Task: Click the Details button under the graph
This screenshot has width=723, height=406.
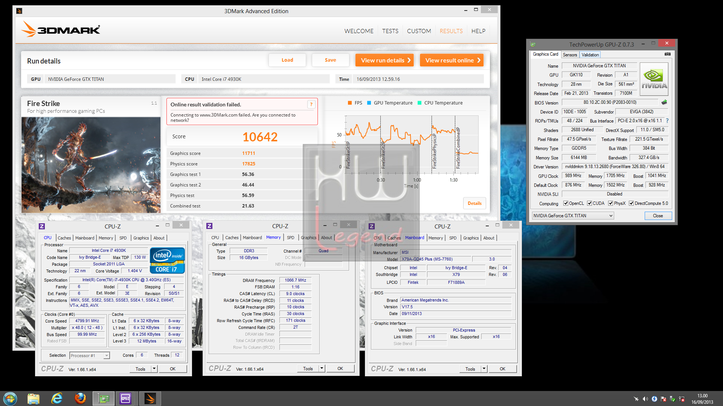Action: click(x=474, y=203)
